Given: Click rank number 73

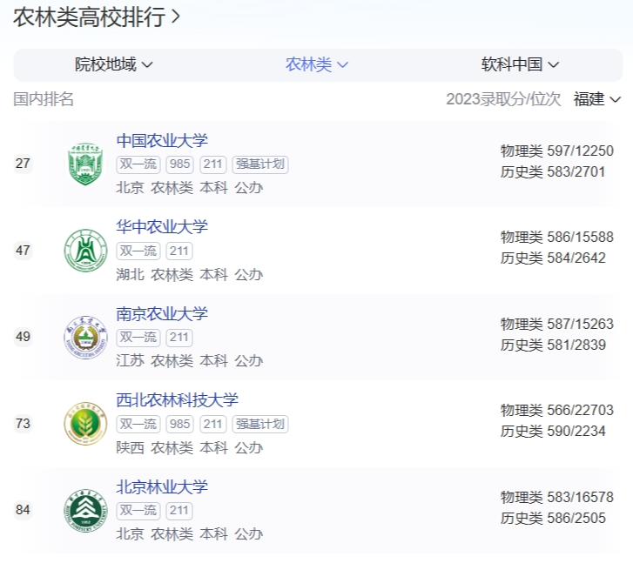Looking at the screenshot, I should tap(23, 424).
